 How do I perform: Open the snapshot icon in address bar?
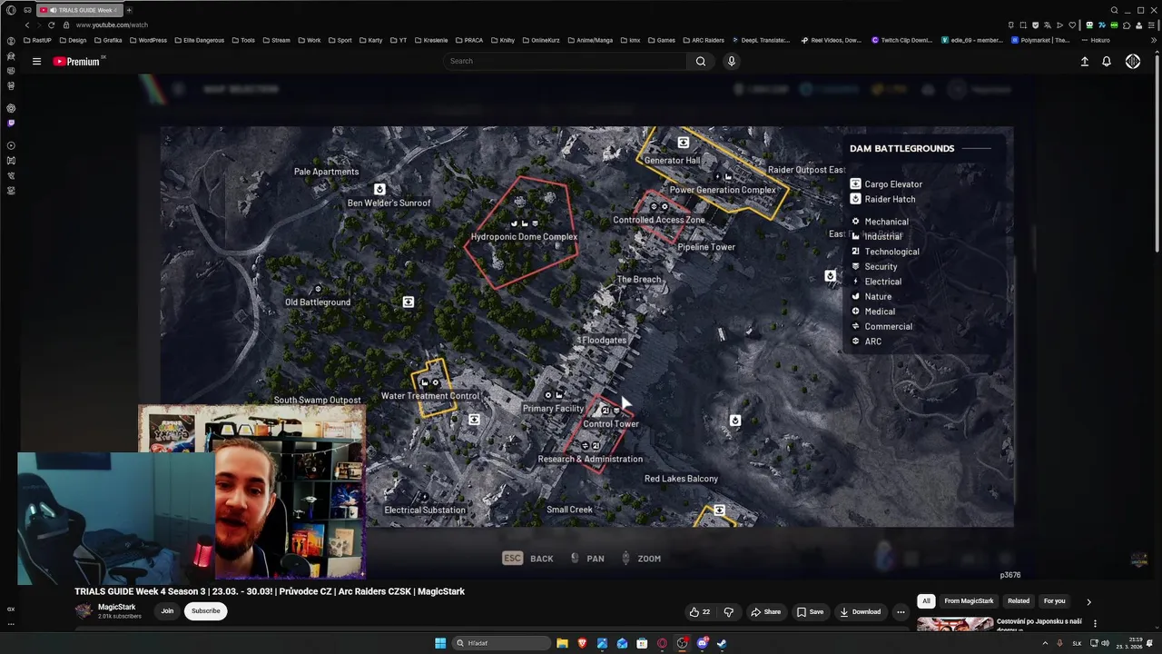click(x=1023, y=25)
